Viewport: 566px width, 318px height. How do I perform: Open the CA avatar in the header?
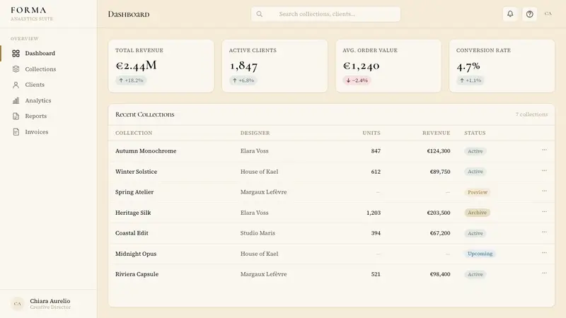coord(548,14)
